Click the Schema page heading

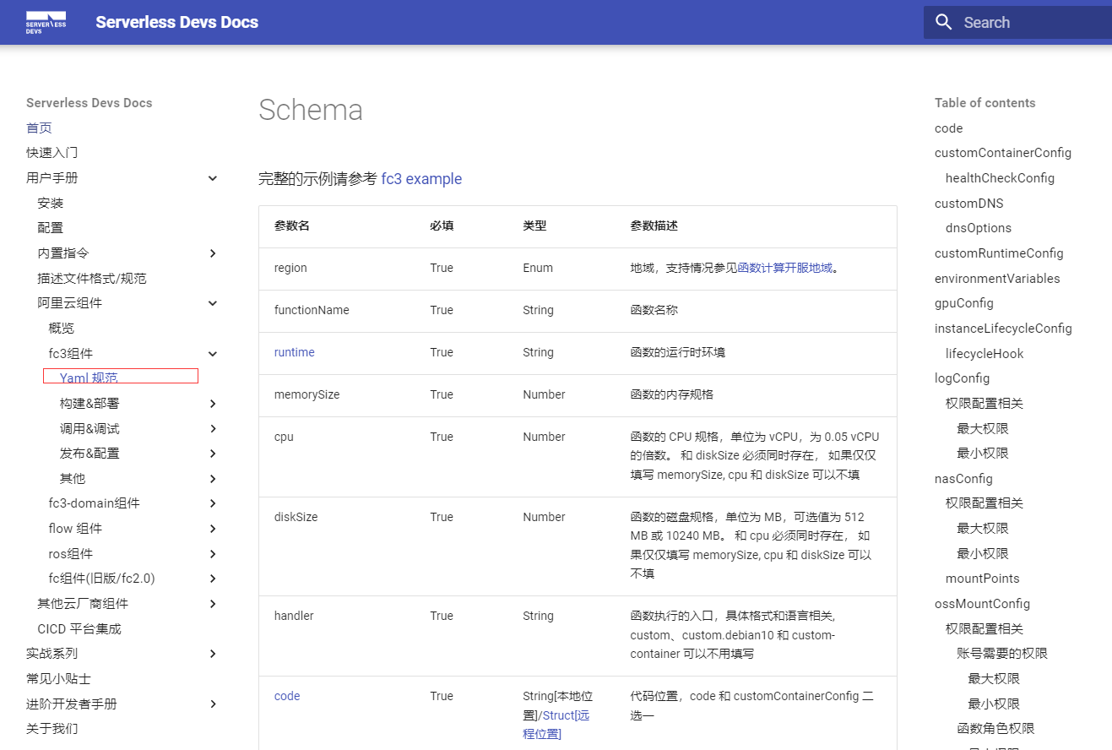[x=311, y=110]
